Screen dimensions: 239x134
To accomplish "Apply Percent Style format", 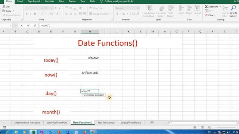I will coord(124,14).
